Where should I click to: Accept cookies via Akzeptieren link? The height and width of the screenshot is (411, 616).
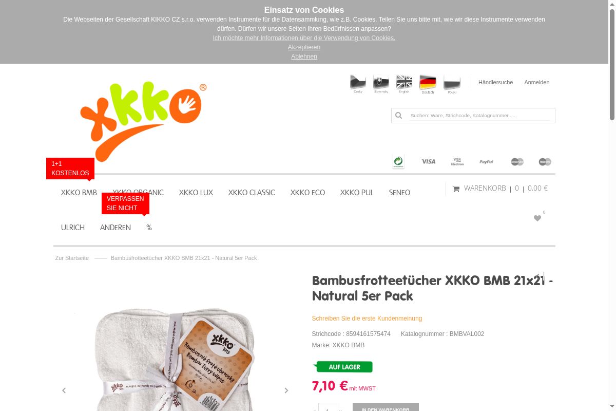pos(304,47)
